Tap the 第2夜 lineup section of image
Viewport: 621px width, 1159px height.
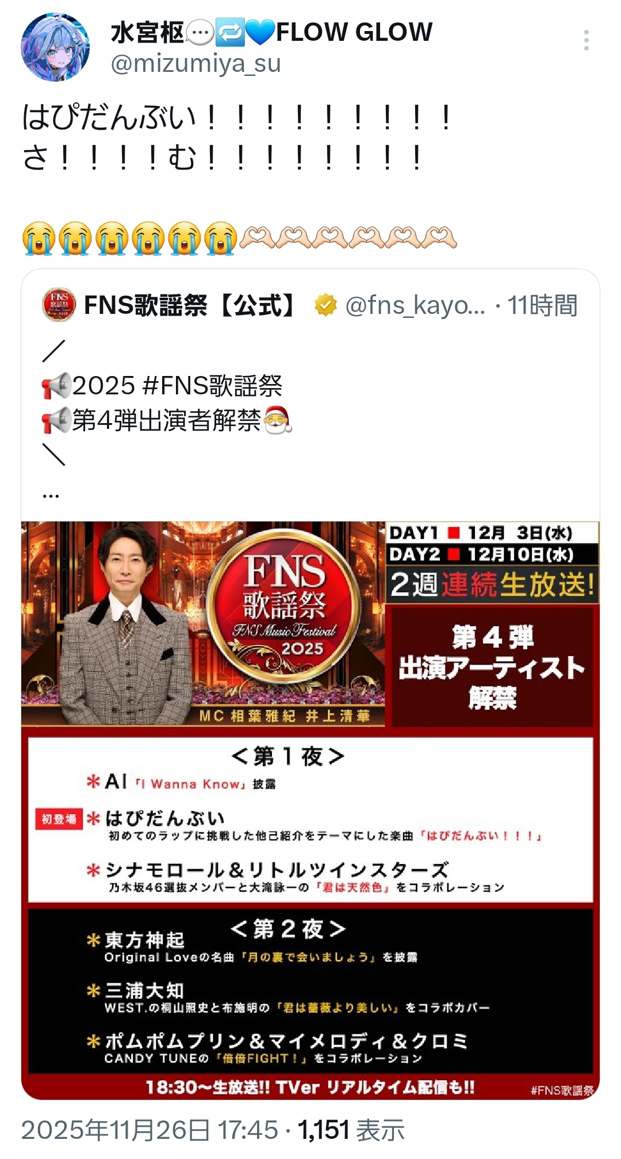click(x=310, y=991)
